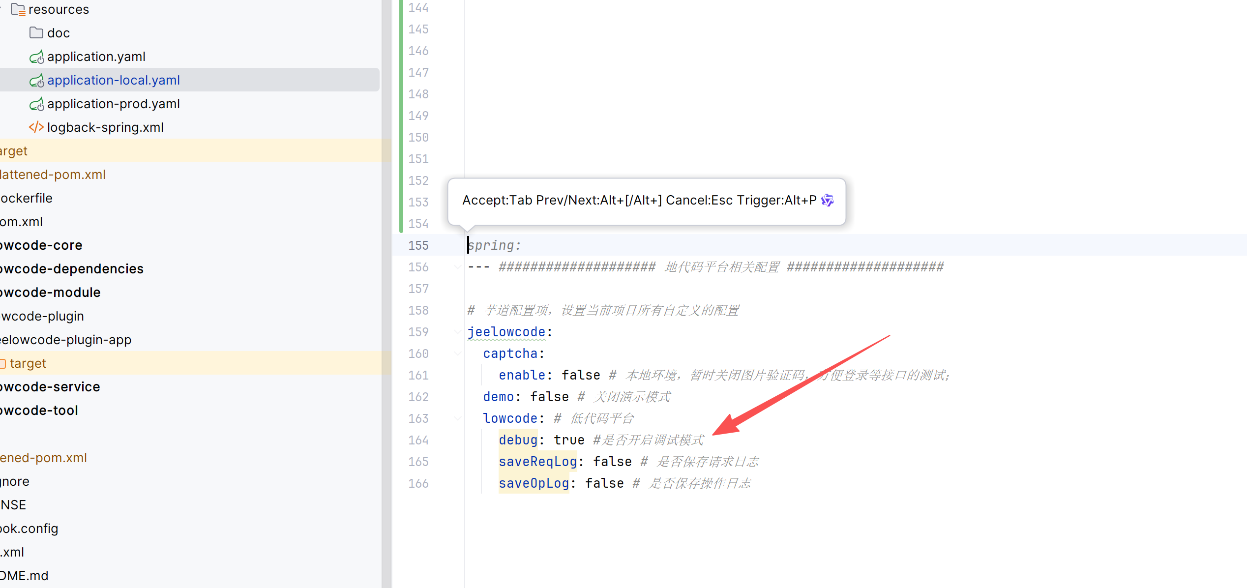The height and width of the screenshot is (588, 1247).
Task: Click the Spring icon of application-local.yaml
Action: [36, 81]
